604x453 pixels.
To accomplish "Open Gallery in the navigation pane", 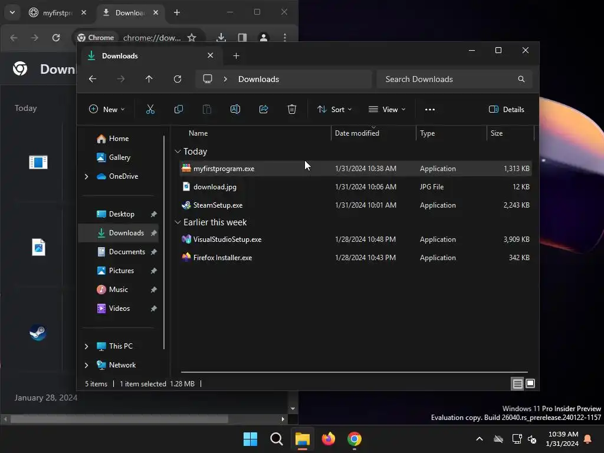I will pyautogui.click(x=119, y=157).
